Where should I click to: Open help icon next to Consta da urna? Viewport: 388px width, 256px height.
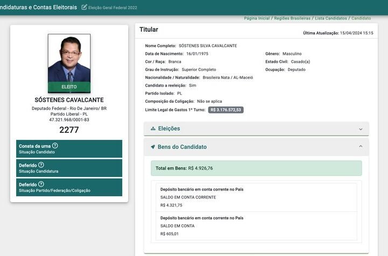(x=55, y=146)
